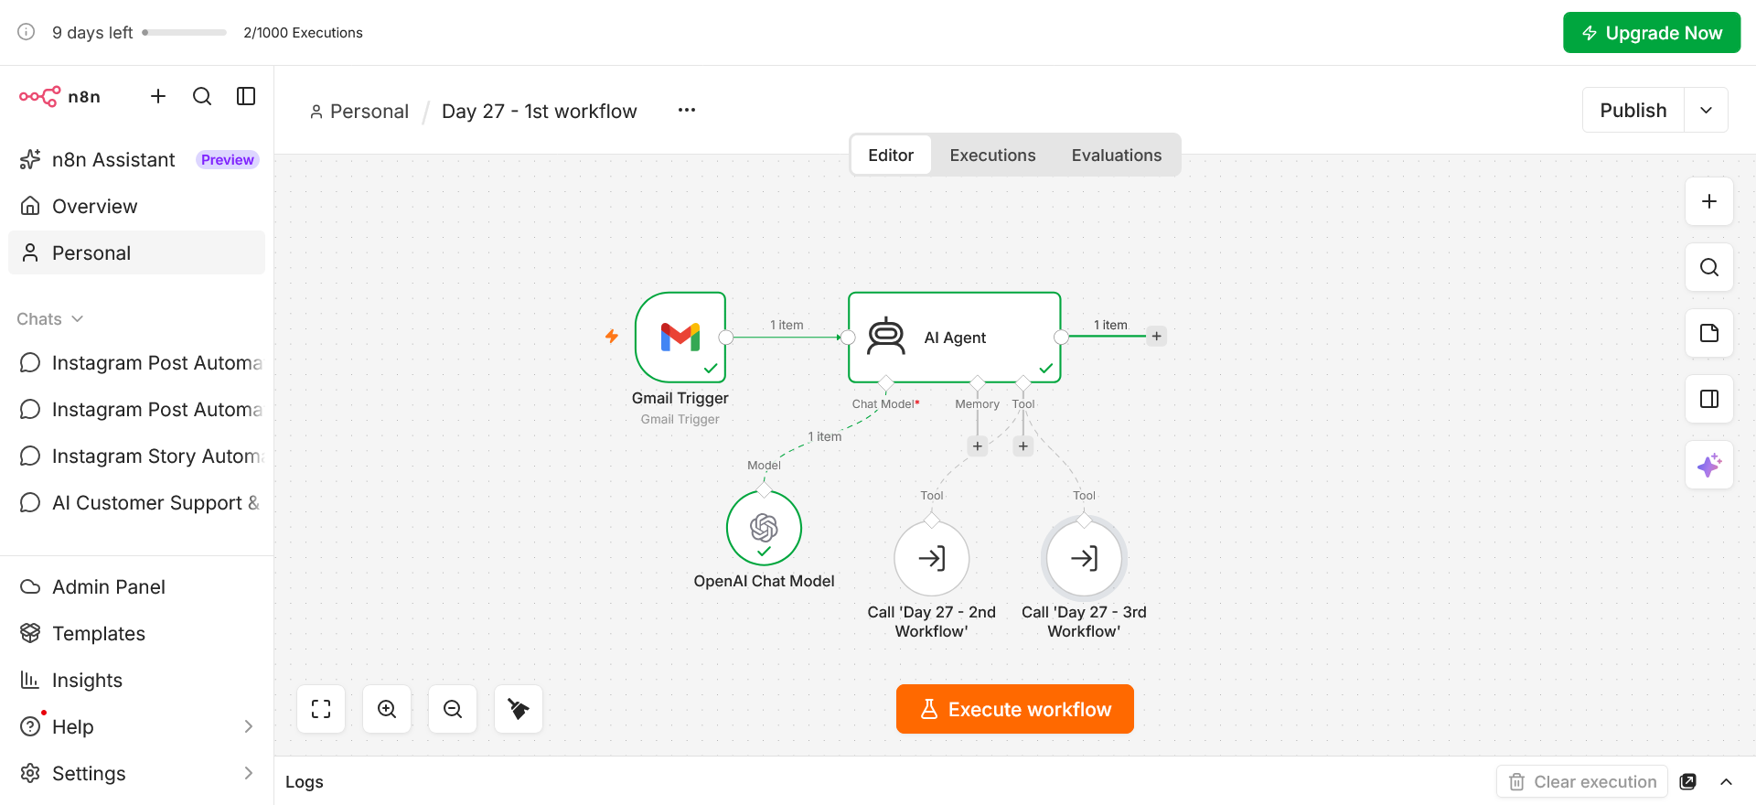Open AI Customer Support chat
Screen dimensions: 1756x805
pos(137,503)
